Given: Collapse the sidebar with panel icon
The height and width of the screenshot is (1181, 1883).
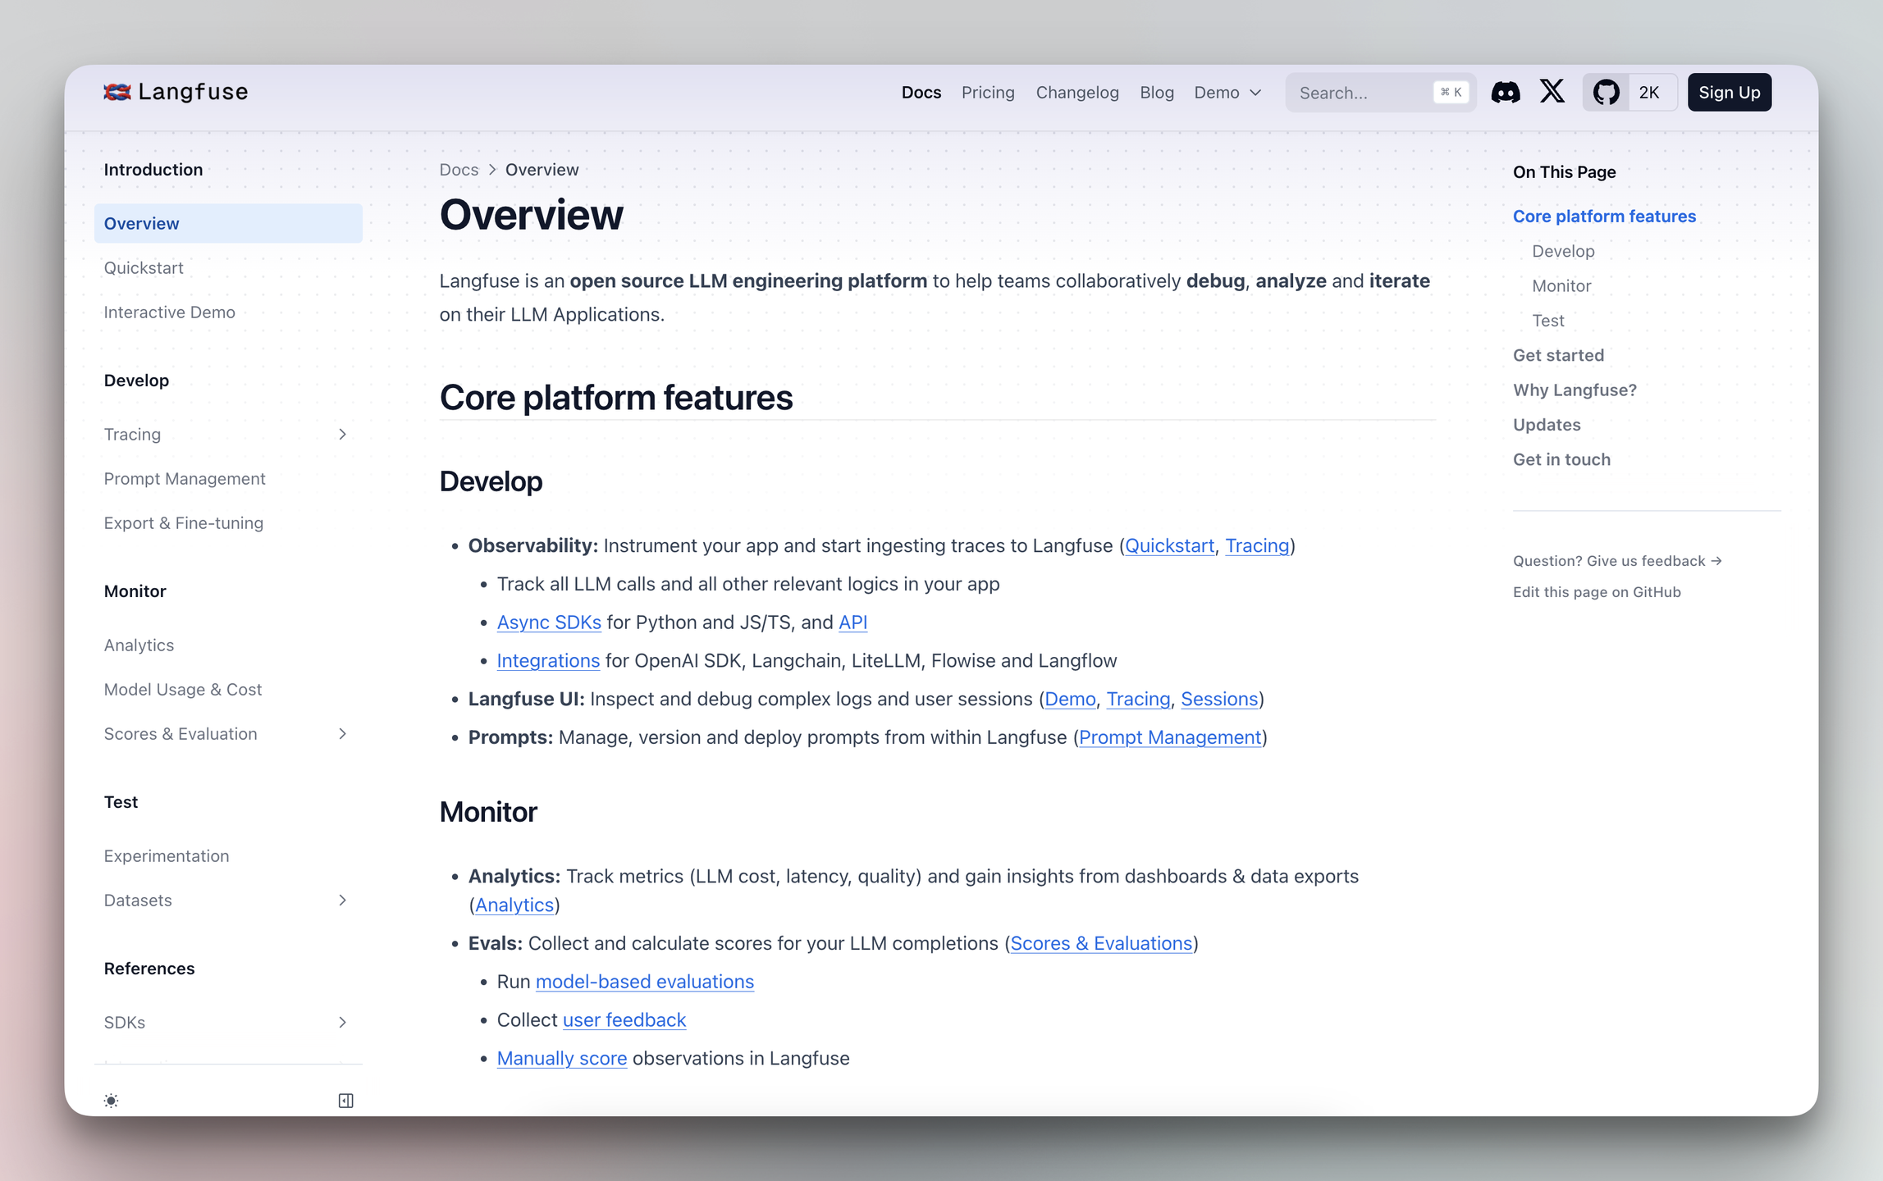Looking at the screenshot, I should [345, 1101].
